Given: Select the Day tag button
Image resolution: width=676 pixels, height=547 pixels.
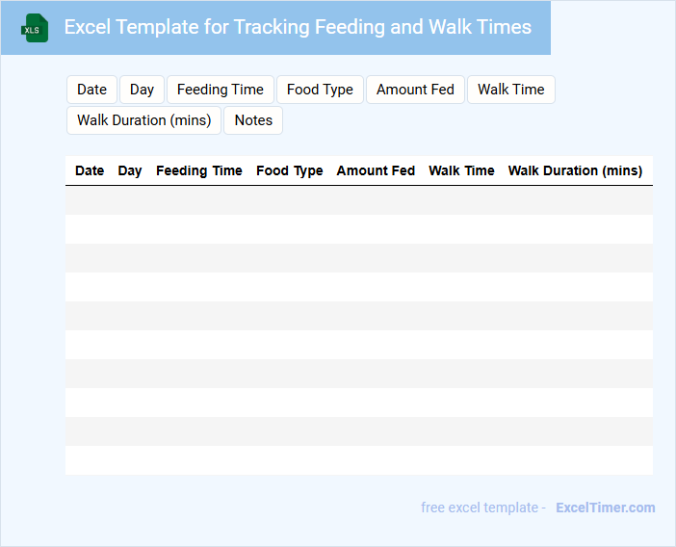Looking at the screenshot, I should 142,90.
